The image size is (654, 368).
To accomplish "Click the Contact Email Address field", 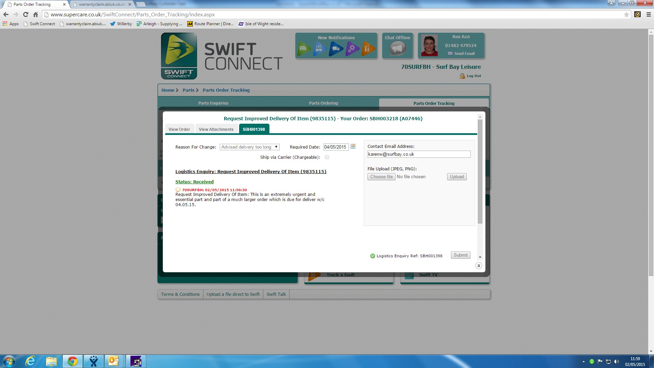I will point(419,154).
